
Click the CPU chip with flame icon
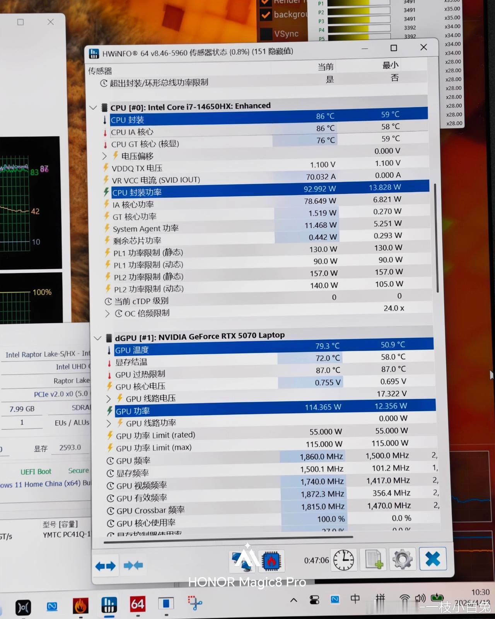click(271, 561)
